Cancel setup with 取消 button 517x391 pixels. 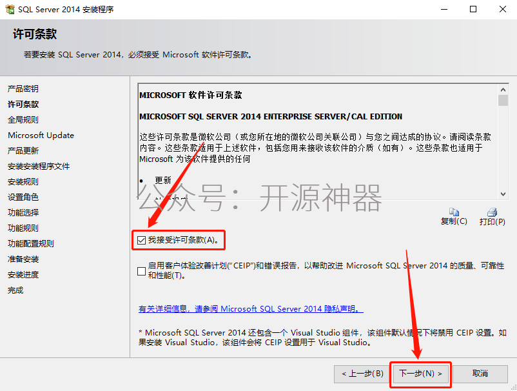(x=480, y=374)
